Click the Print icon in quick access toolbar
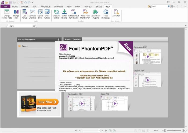188x133 pixels. point(14,2)
